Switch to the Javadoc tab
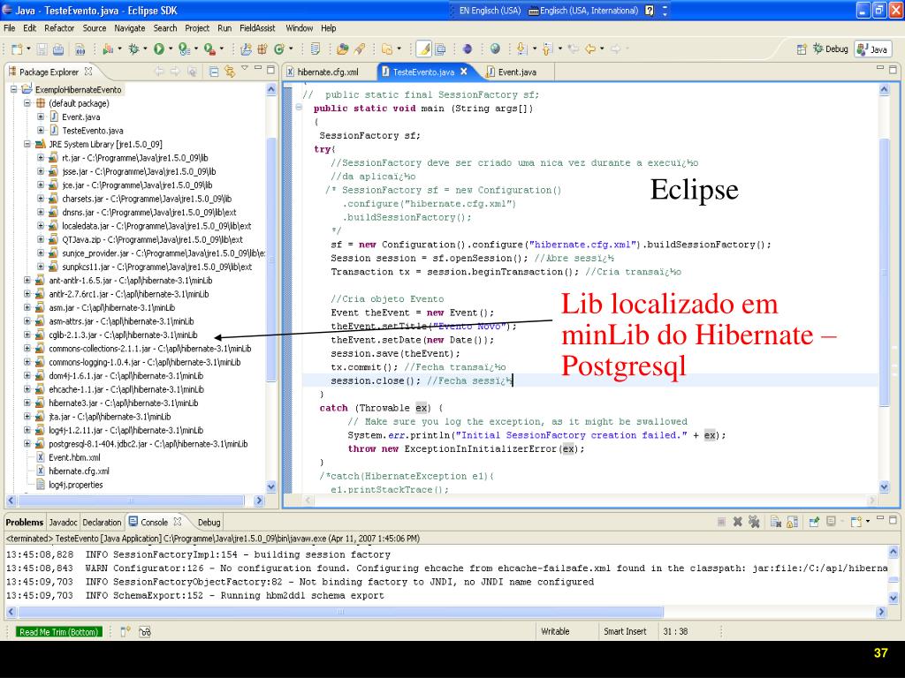 (63, 523)
